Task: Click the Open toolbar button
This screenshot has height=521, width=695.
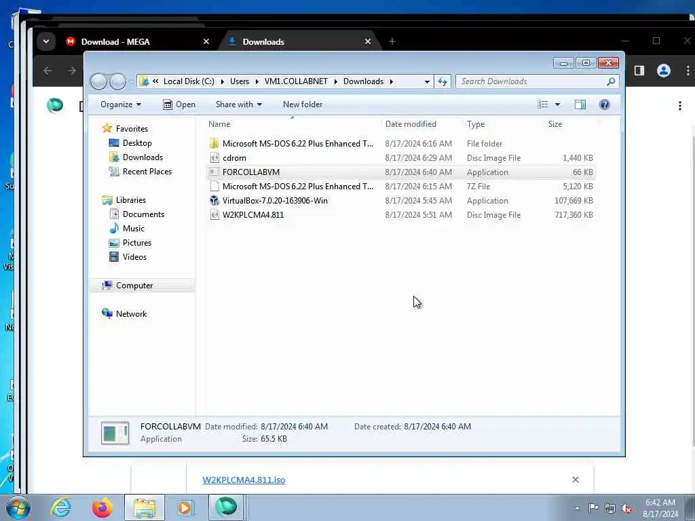Action: [179, 104]
